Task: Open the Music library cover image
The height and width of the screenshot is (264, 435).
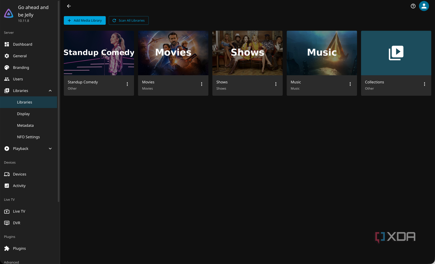Action: 322,53
